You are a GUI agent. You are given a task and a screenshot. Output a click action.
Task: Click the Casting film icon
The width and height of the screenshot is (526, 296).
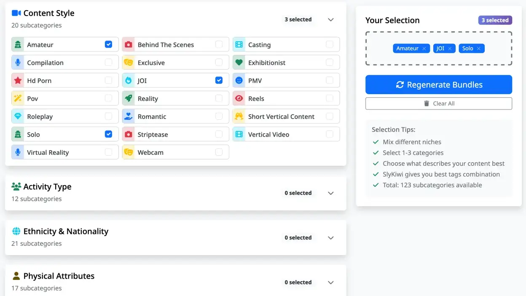[x=239, y=44]
